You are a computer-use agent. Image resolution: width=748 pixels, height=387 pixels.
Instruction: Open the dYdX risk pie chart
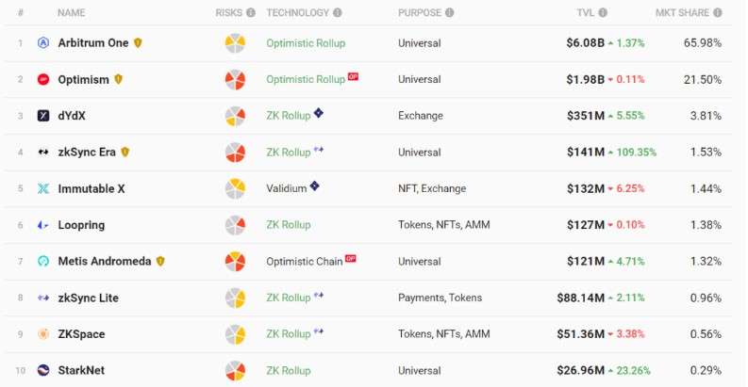235,116
